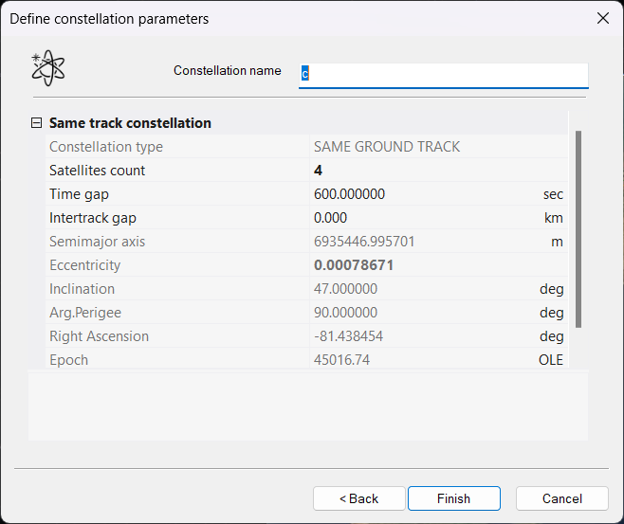Click the Arg.Perigee value 90.000000
This screenshot has height=524, width=624.
[x=417, y=313]
